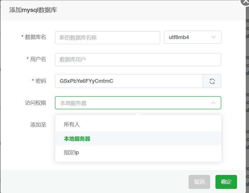Click the 密码 field label
249x193 pixels.
point(41,81)
